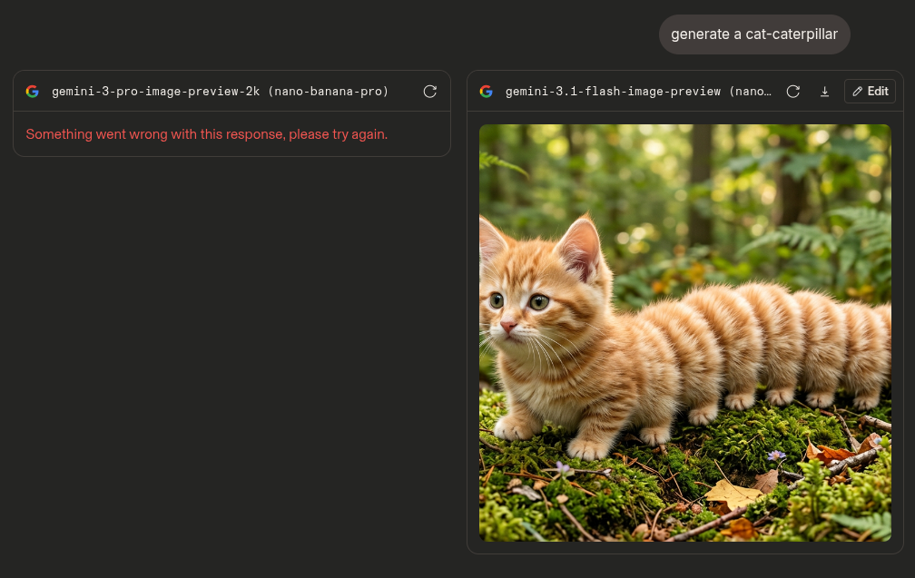This screenshot has height=578, width=915.
Task: Click the pencil icon beside Edit
Action: coord(858,92)
